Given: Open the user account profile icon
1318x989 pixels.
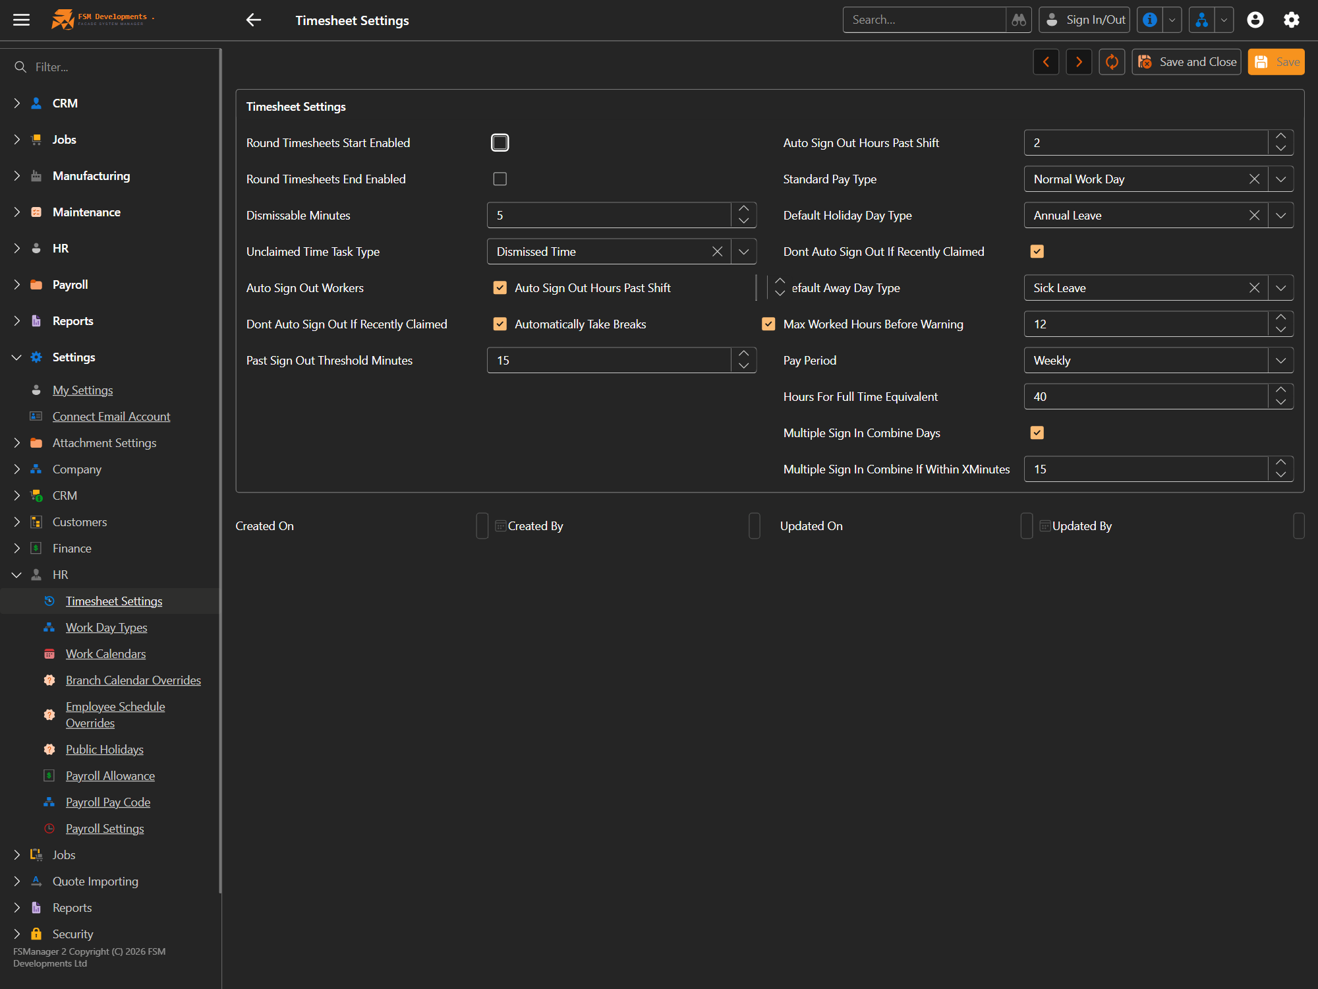Looking at the screenshot, I should (x=1255, y=20).
